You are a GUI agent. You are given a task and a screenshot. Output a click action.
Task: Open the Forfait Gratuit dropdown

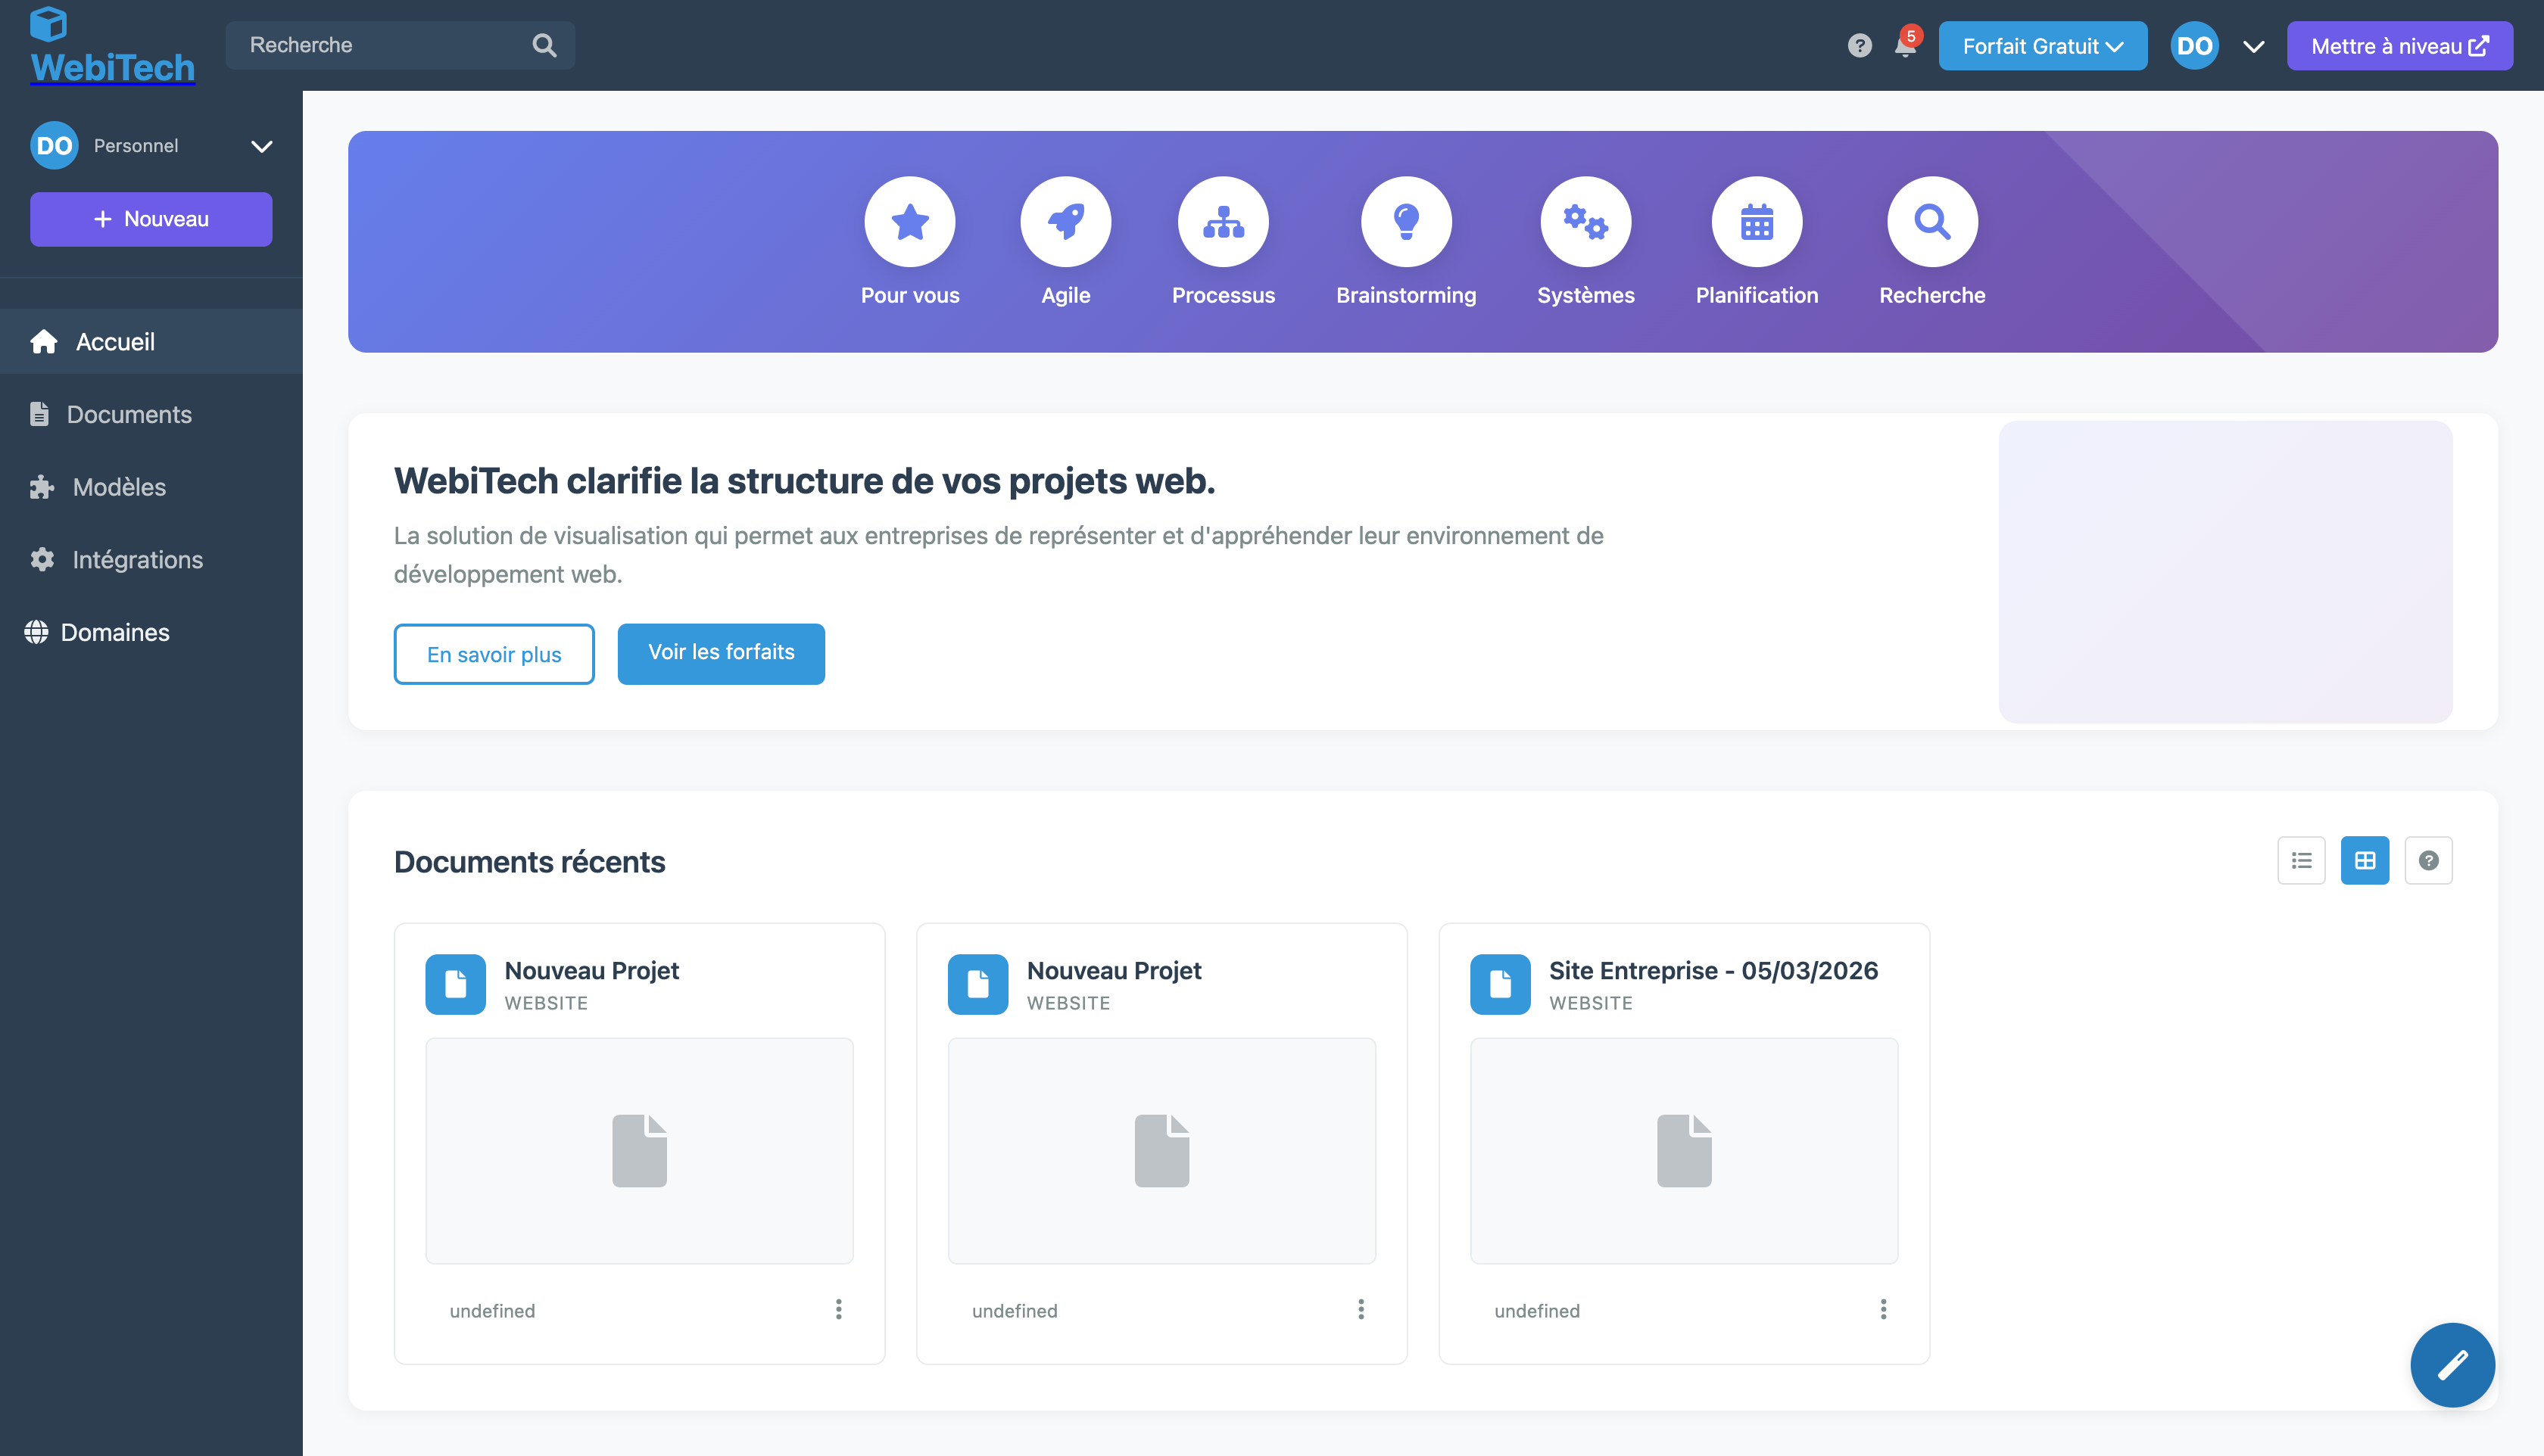coord(2042,46)
